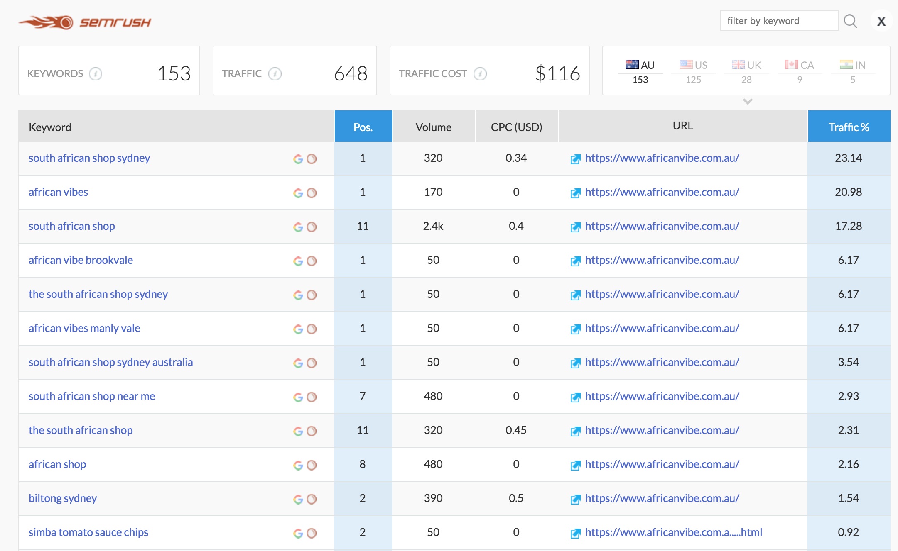Google icon for 'african shop' row
This screenshot has width=898, height=551.
(298, 465)
